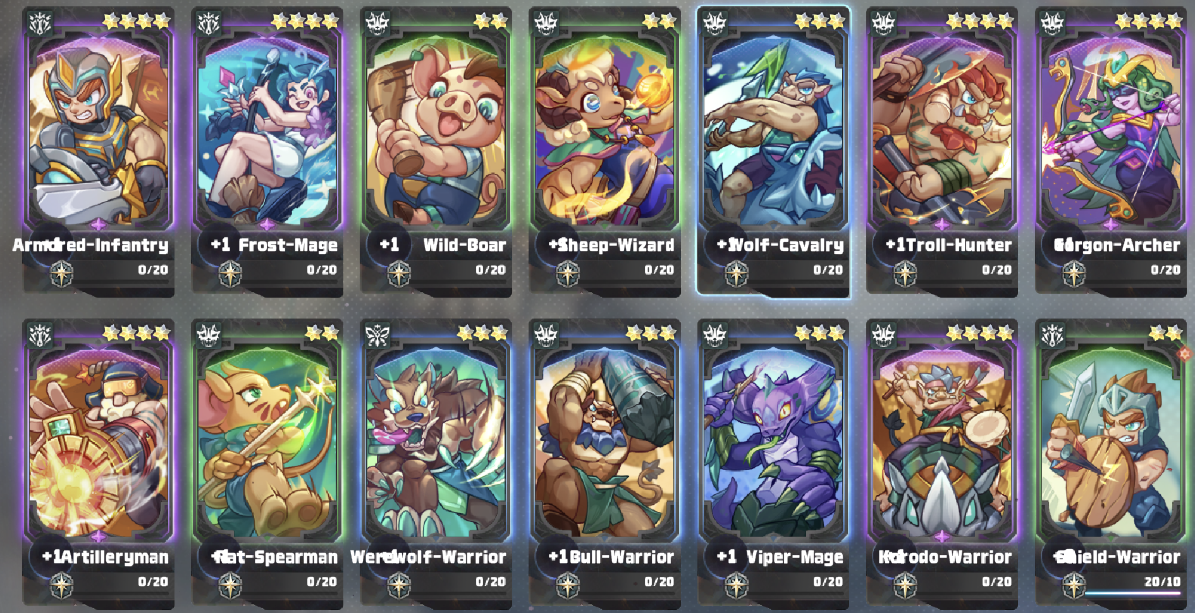Screen dimensions: 1195x613
Task: Click the Armored-Infantry four-star rating
Action: point(136,21)
